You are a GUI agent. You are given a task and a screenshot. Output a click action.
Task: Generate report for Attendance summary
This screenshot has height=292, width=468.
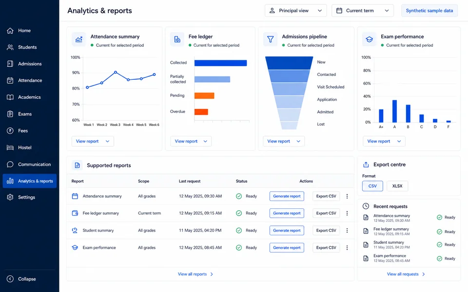tap(287, 196)
